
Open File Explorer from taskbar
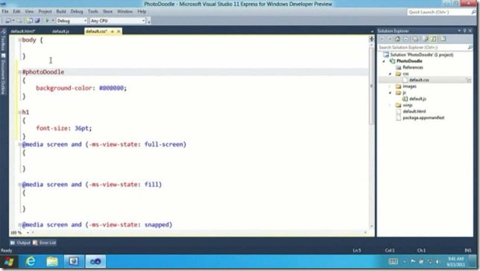pyautogui.click(x=52, y=261)
